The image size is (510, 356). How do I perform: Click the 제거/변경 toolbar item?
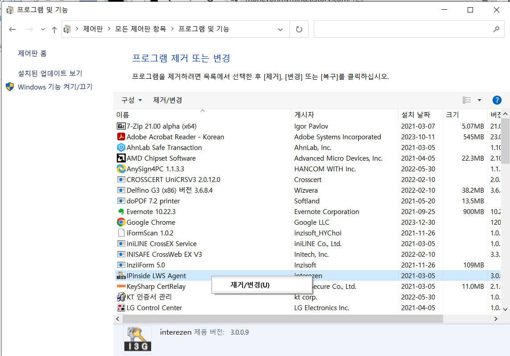167,100
